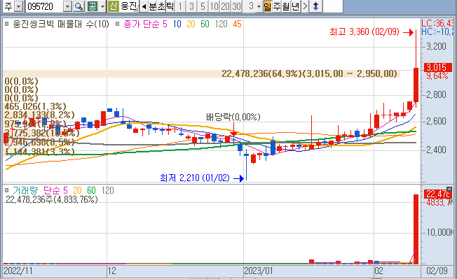The image size is (457, 279).
Task: Click the LC:36.43 indicator text
Action: [437, 23]
